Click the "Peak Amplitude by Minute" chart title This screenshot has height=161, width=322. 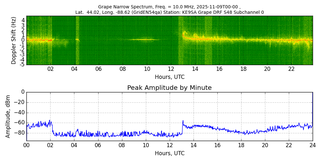(169, 88)
